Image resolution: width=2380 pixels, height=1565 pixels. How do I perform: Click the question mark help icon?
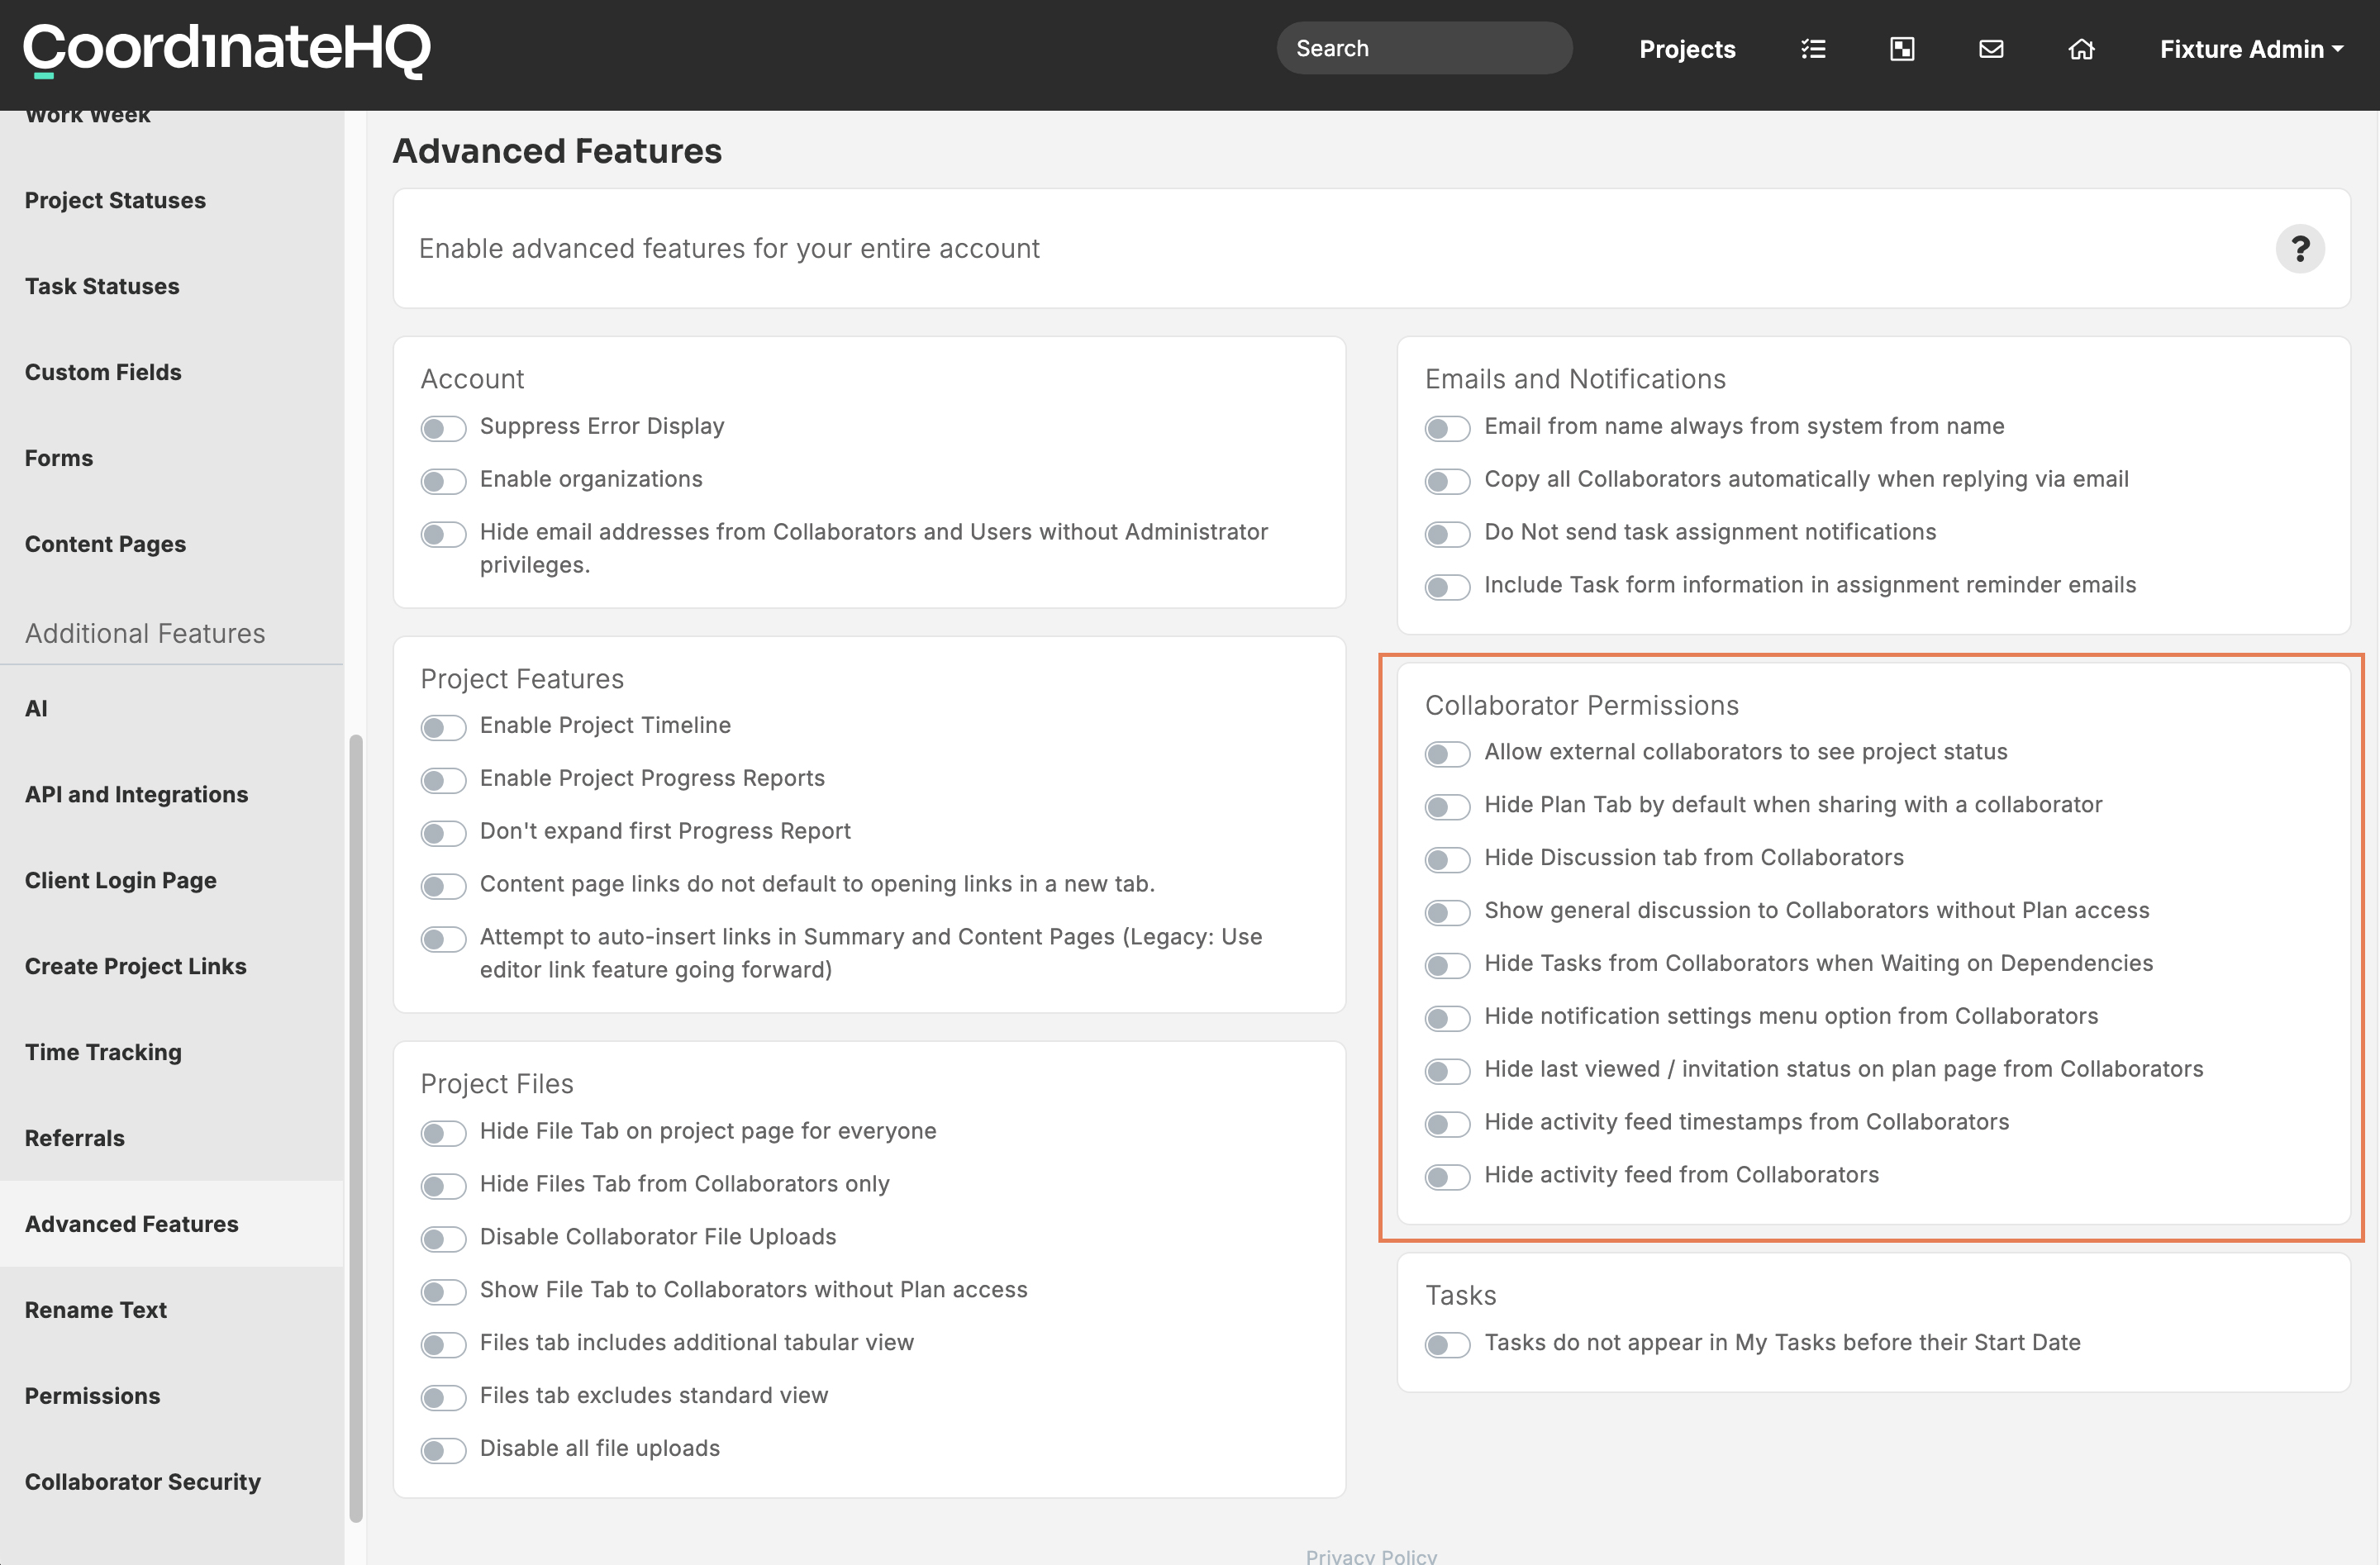(2299, 248)
